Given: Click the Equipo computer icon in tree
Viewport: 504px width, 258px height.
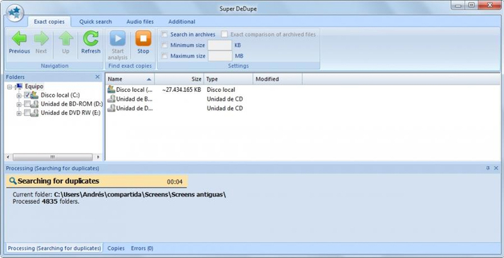Looking at the screenshot, I should point(20,86).
